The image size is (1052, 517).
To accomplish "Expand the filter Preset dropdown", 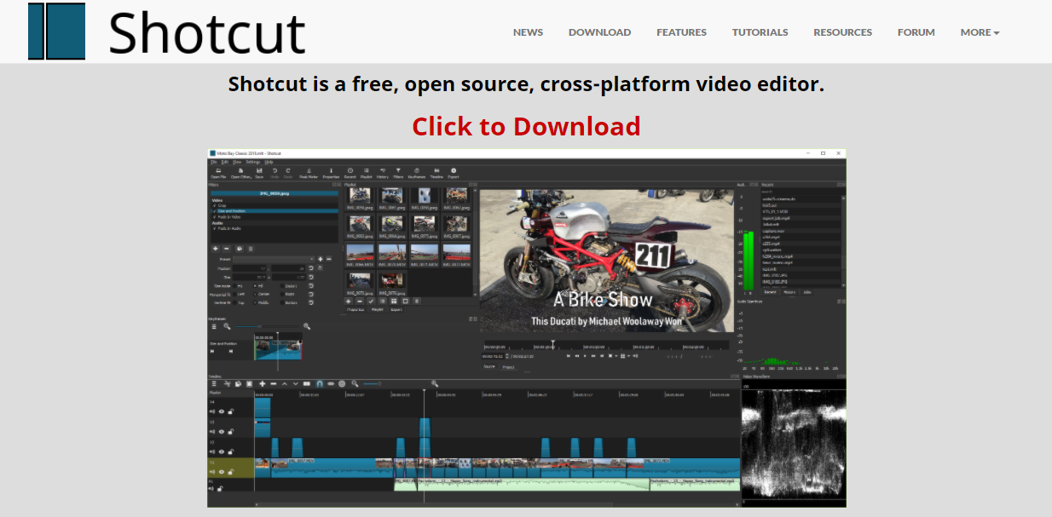I will coord(275,259).
